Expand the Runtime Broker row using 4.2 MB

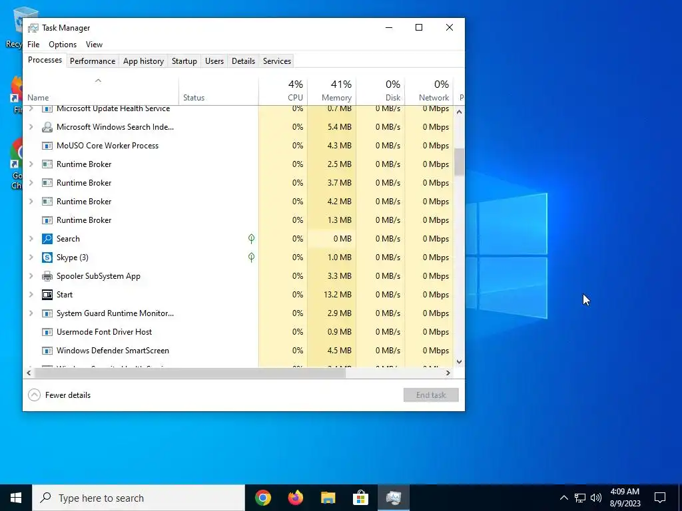pos(31,202)
